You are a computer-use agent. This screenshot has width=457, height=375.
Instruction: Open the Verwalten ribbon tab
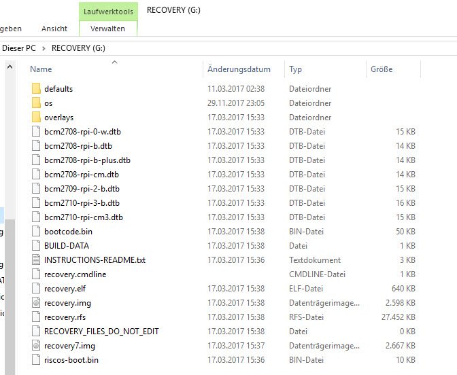(107, 29)
